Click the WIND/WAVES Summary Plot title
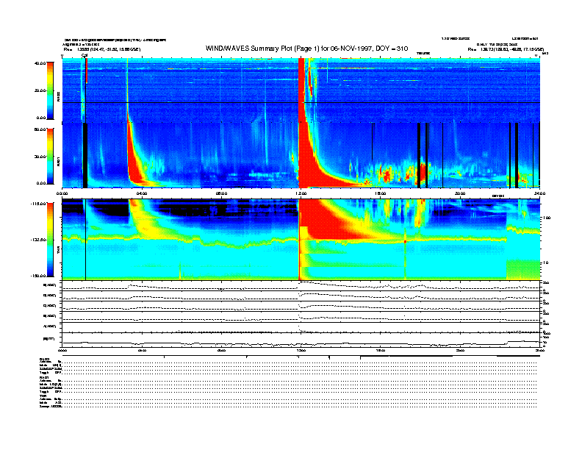Screen dimensions: 582x450 click(x=306, y=49)
